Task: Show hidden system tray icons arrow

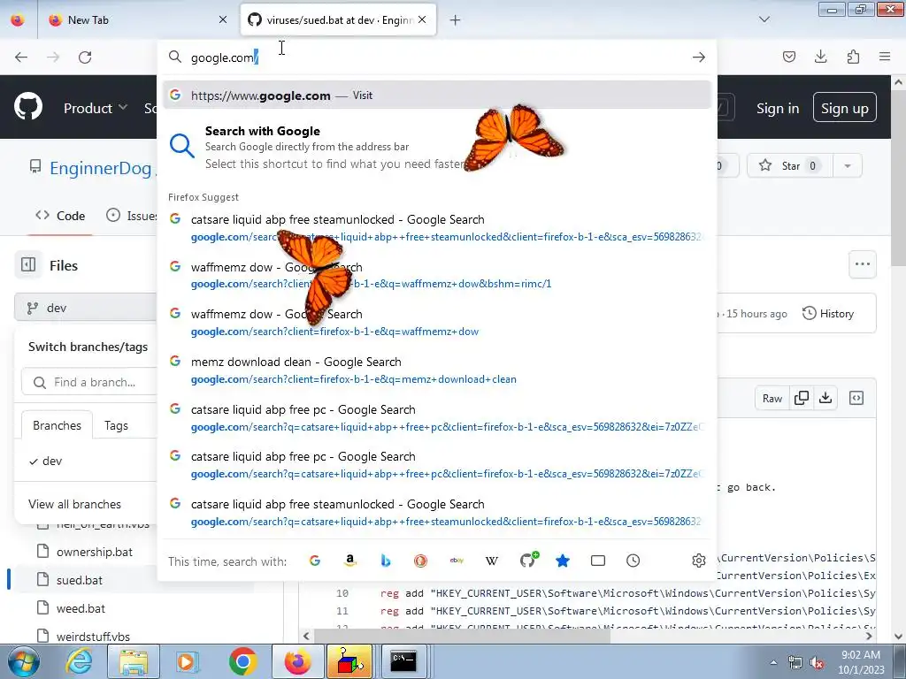Action: (773, 662)
